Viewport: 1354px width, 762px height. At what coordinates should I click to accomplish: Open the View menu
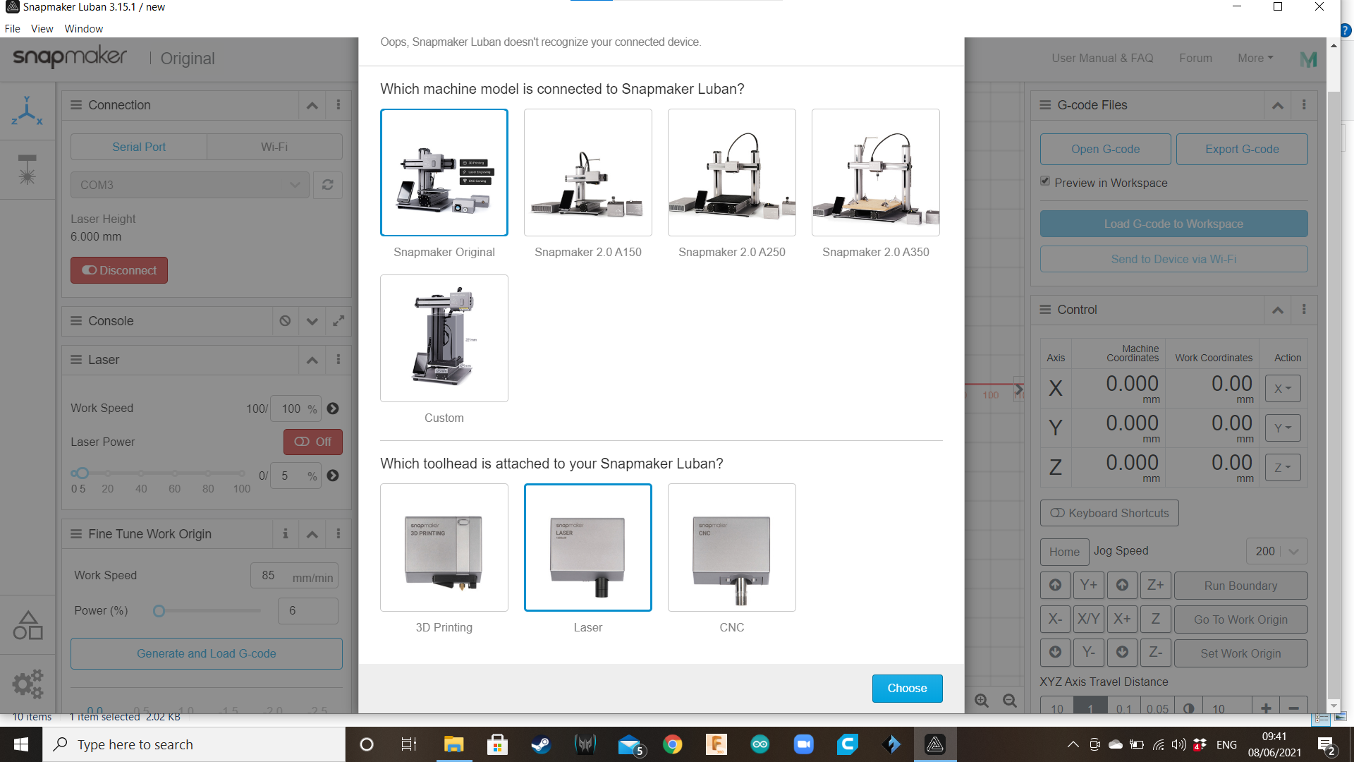tap(42, 29)
